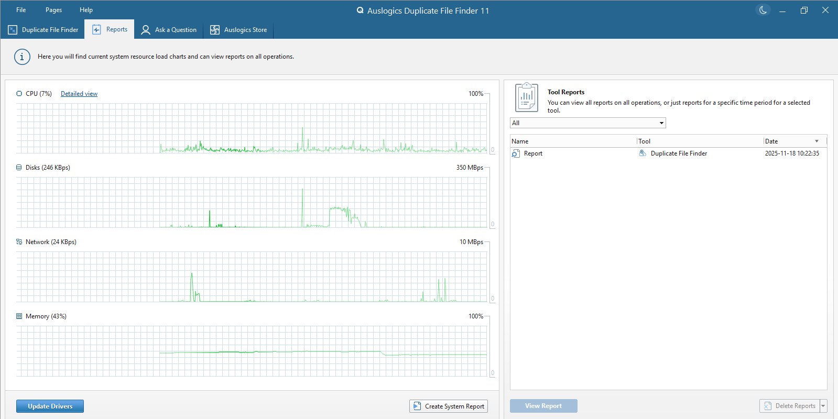Click Create System Report button

[x=449, y=406]
